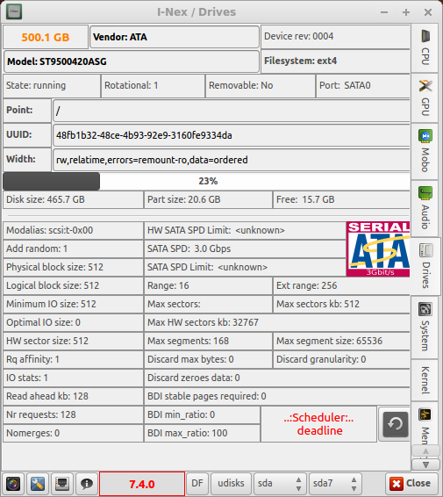Screen dimensions: 443x497
Task: Click the Serial ATA 3Gbit/s logo
Action: click(x=378, y=248)
